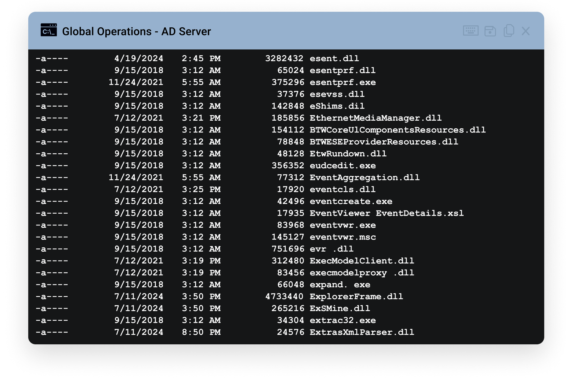Click the esent.dll filename
Screen dimensions: 566x382
334,58
